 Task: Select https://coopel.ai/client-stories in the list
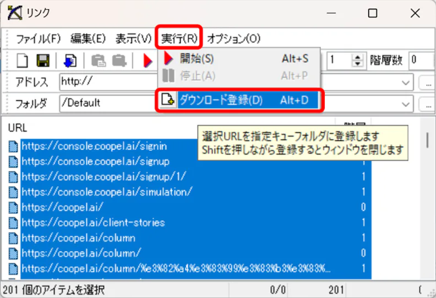[x=94, y=223]
